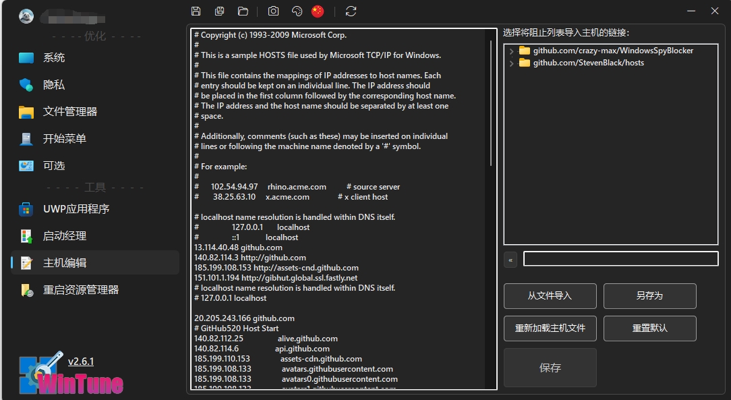This screenshot has width=731, height=400.
Task: Click the « collapse button beside the input box
Action: 510,260
